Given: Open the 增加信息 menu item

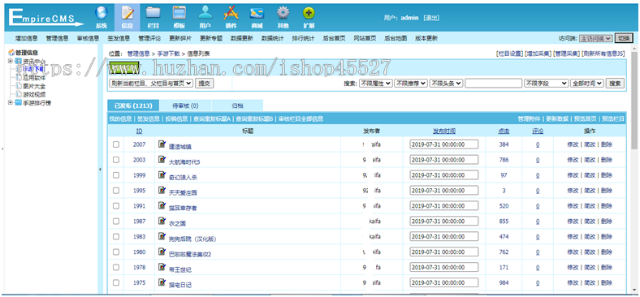Looking at the screenshot, I should tap(27, 38).
